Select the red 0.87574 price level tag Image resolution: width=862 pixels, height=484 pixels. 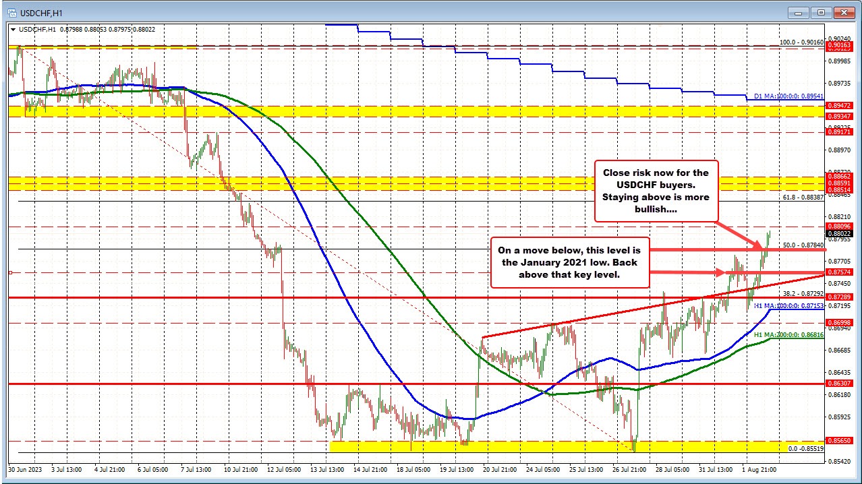(839, 272)
